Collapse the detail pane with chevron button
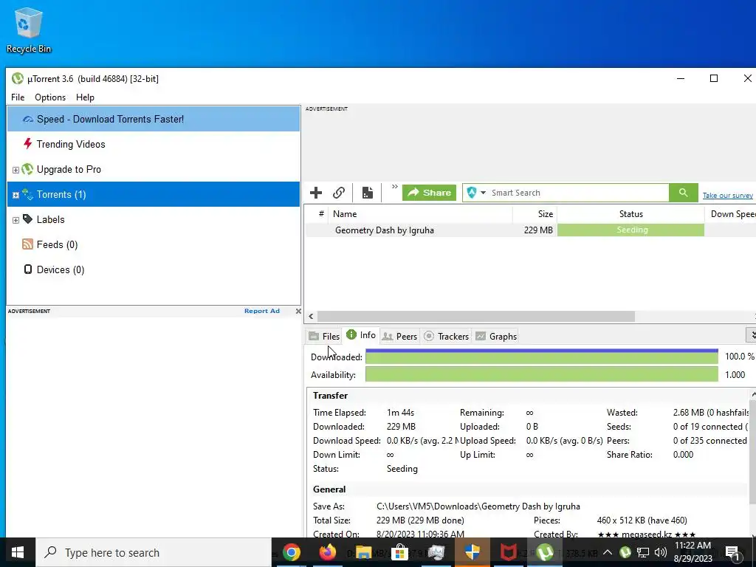This screenshot has width=756, height=567. pyautogui.click(x=751, y=334)
